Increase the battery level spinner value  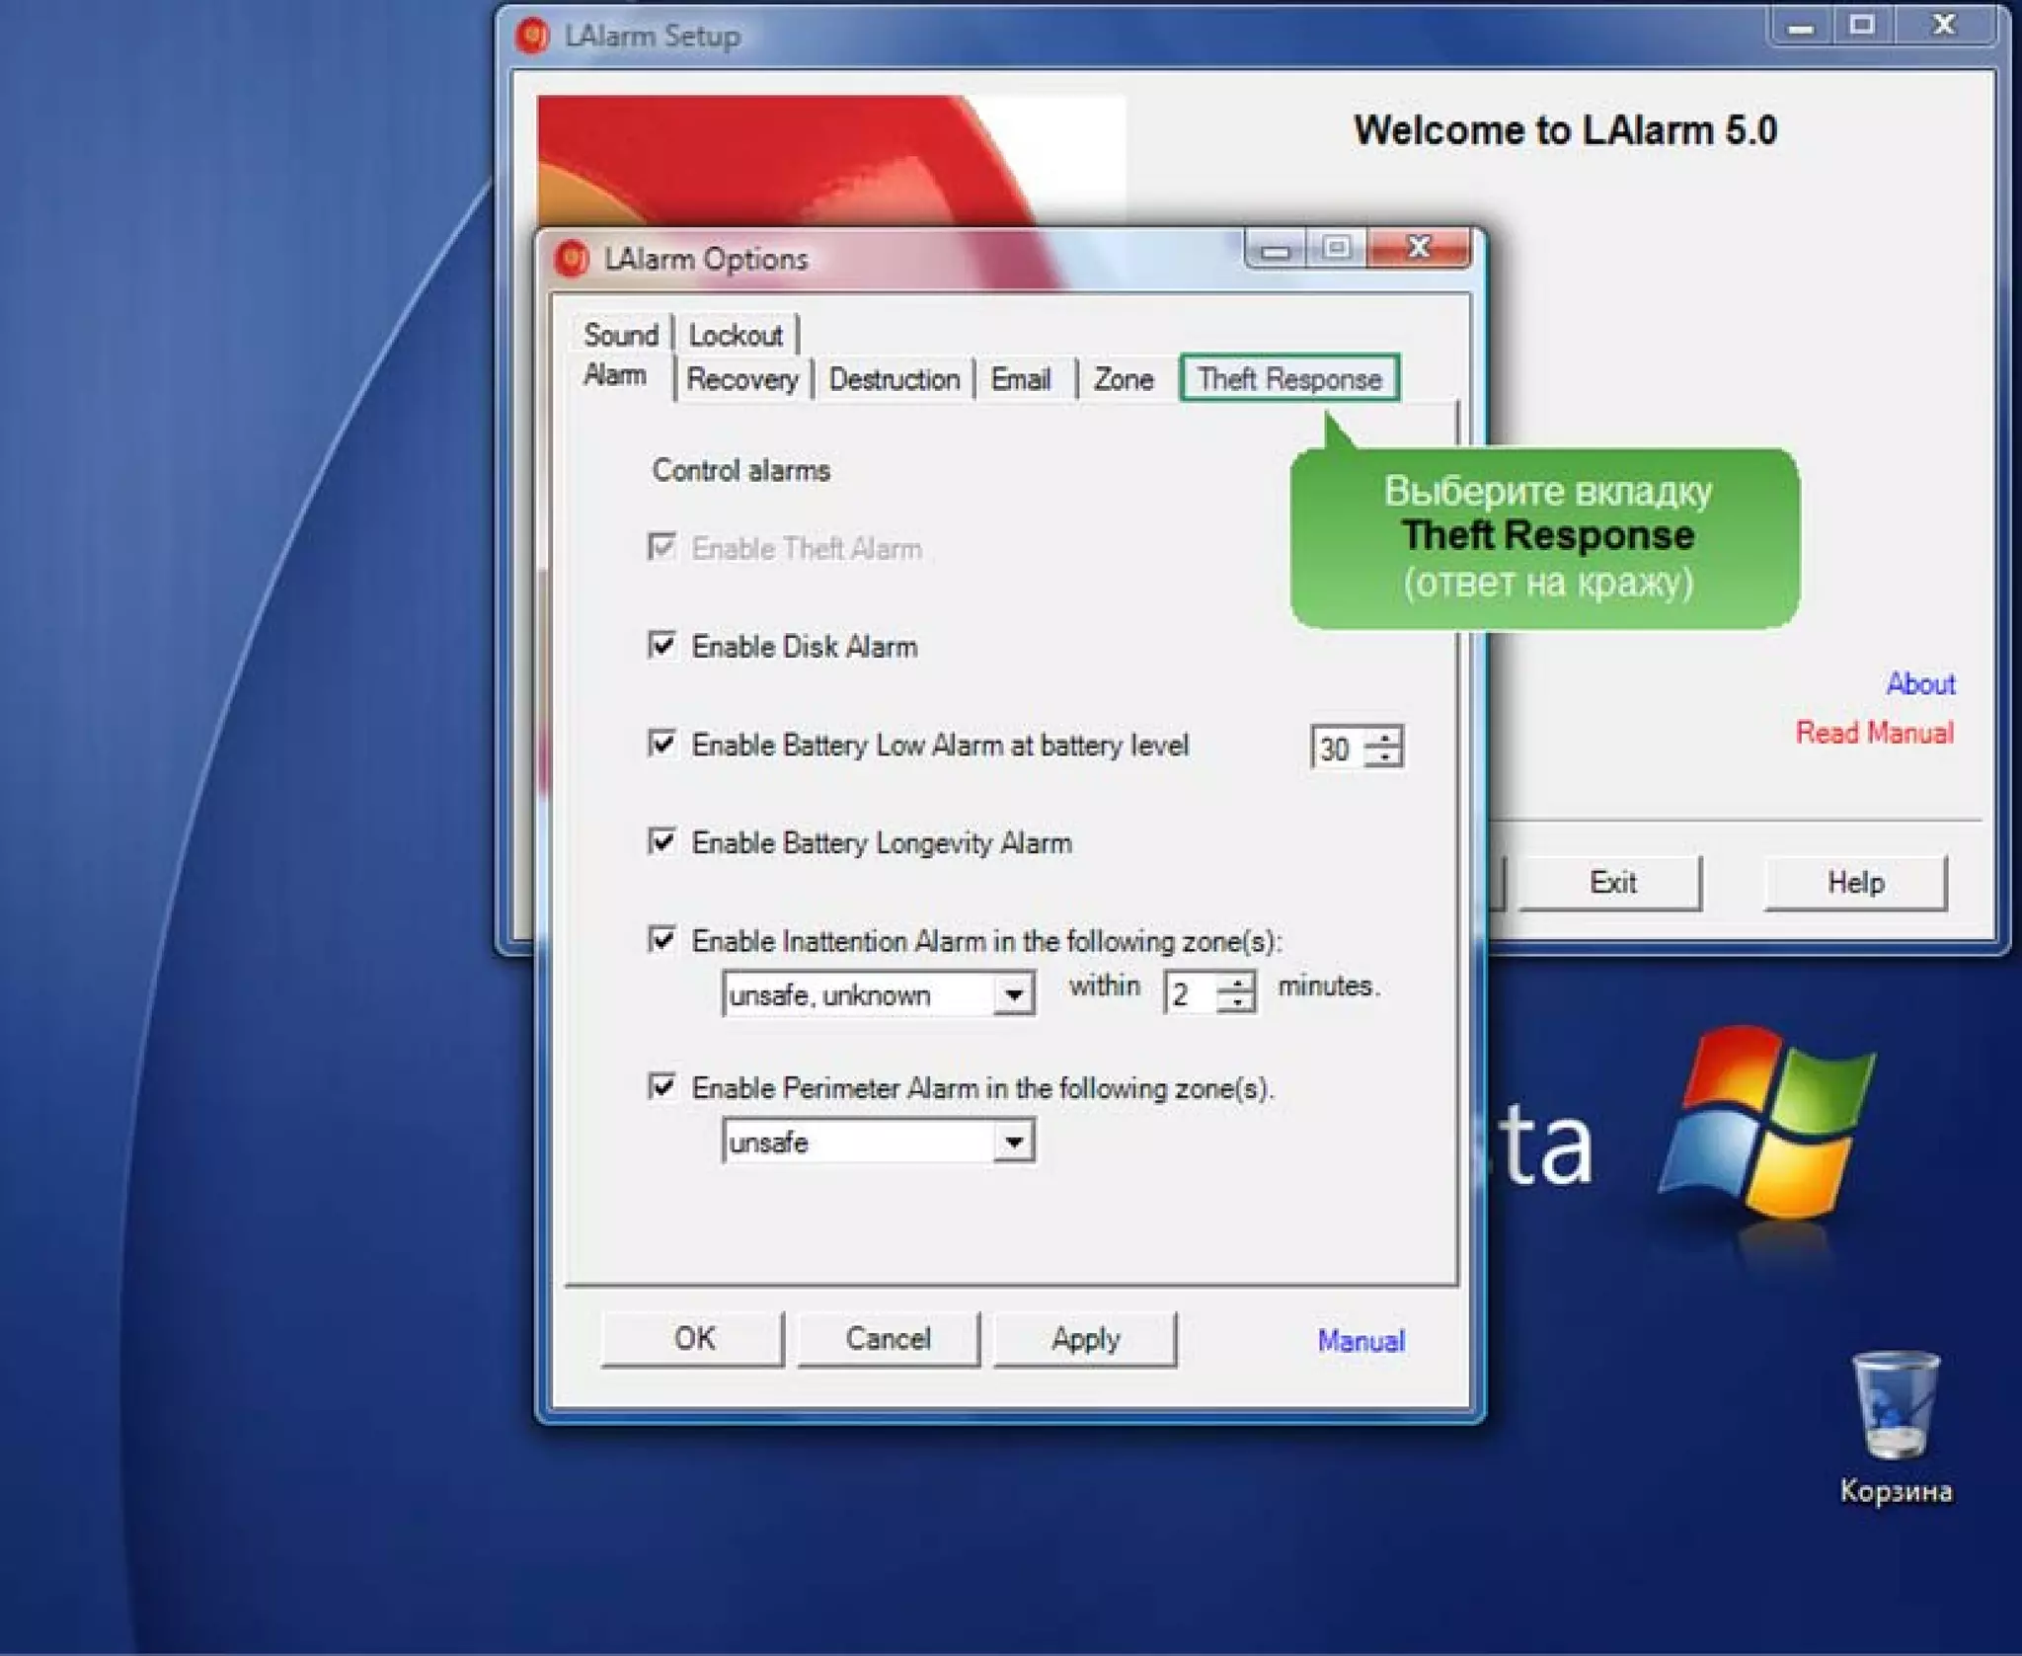pyautogui.click(x=1384, y=737)
